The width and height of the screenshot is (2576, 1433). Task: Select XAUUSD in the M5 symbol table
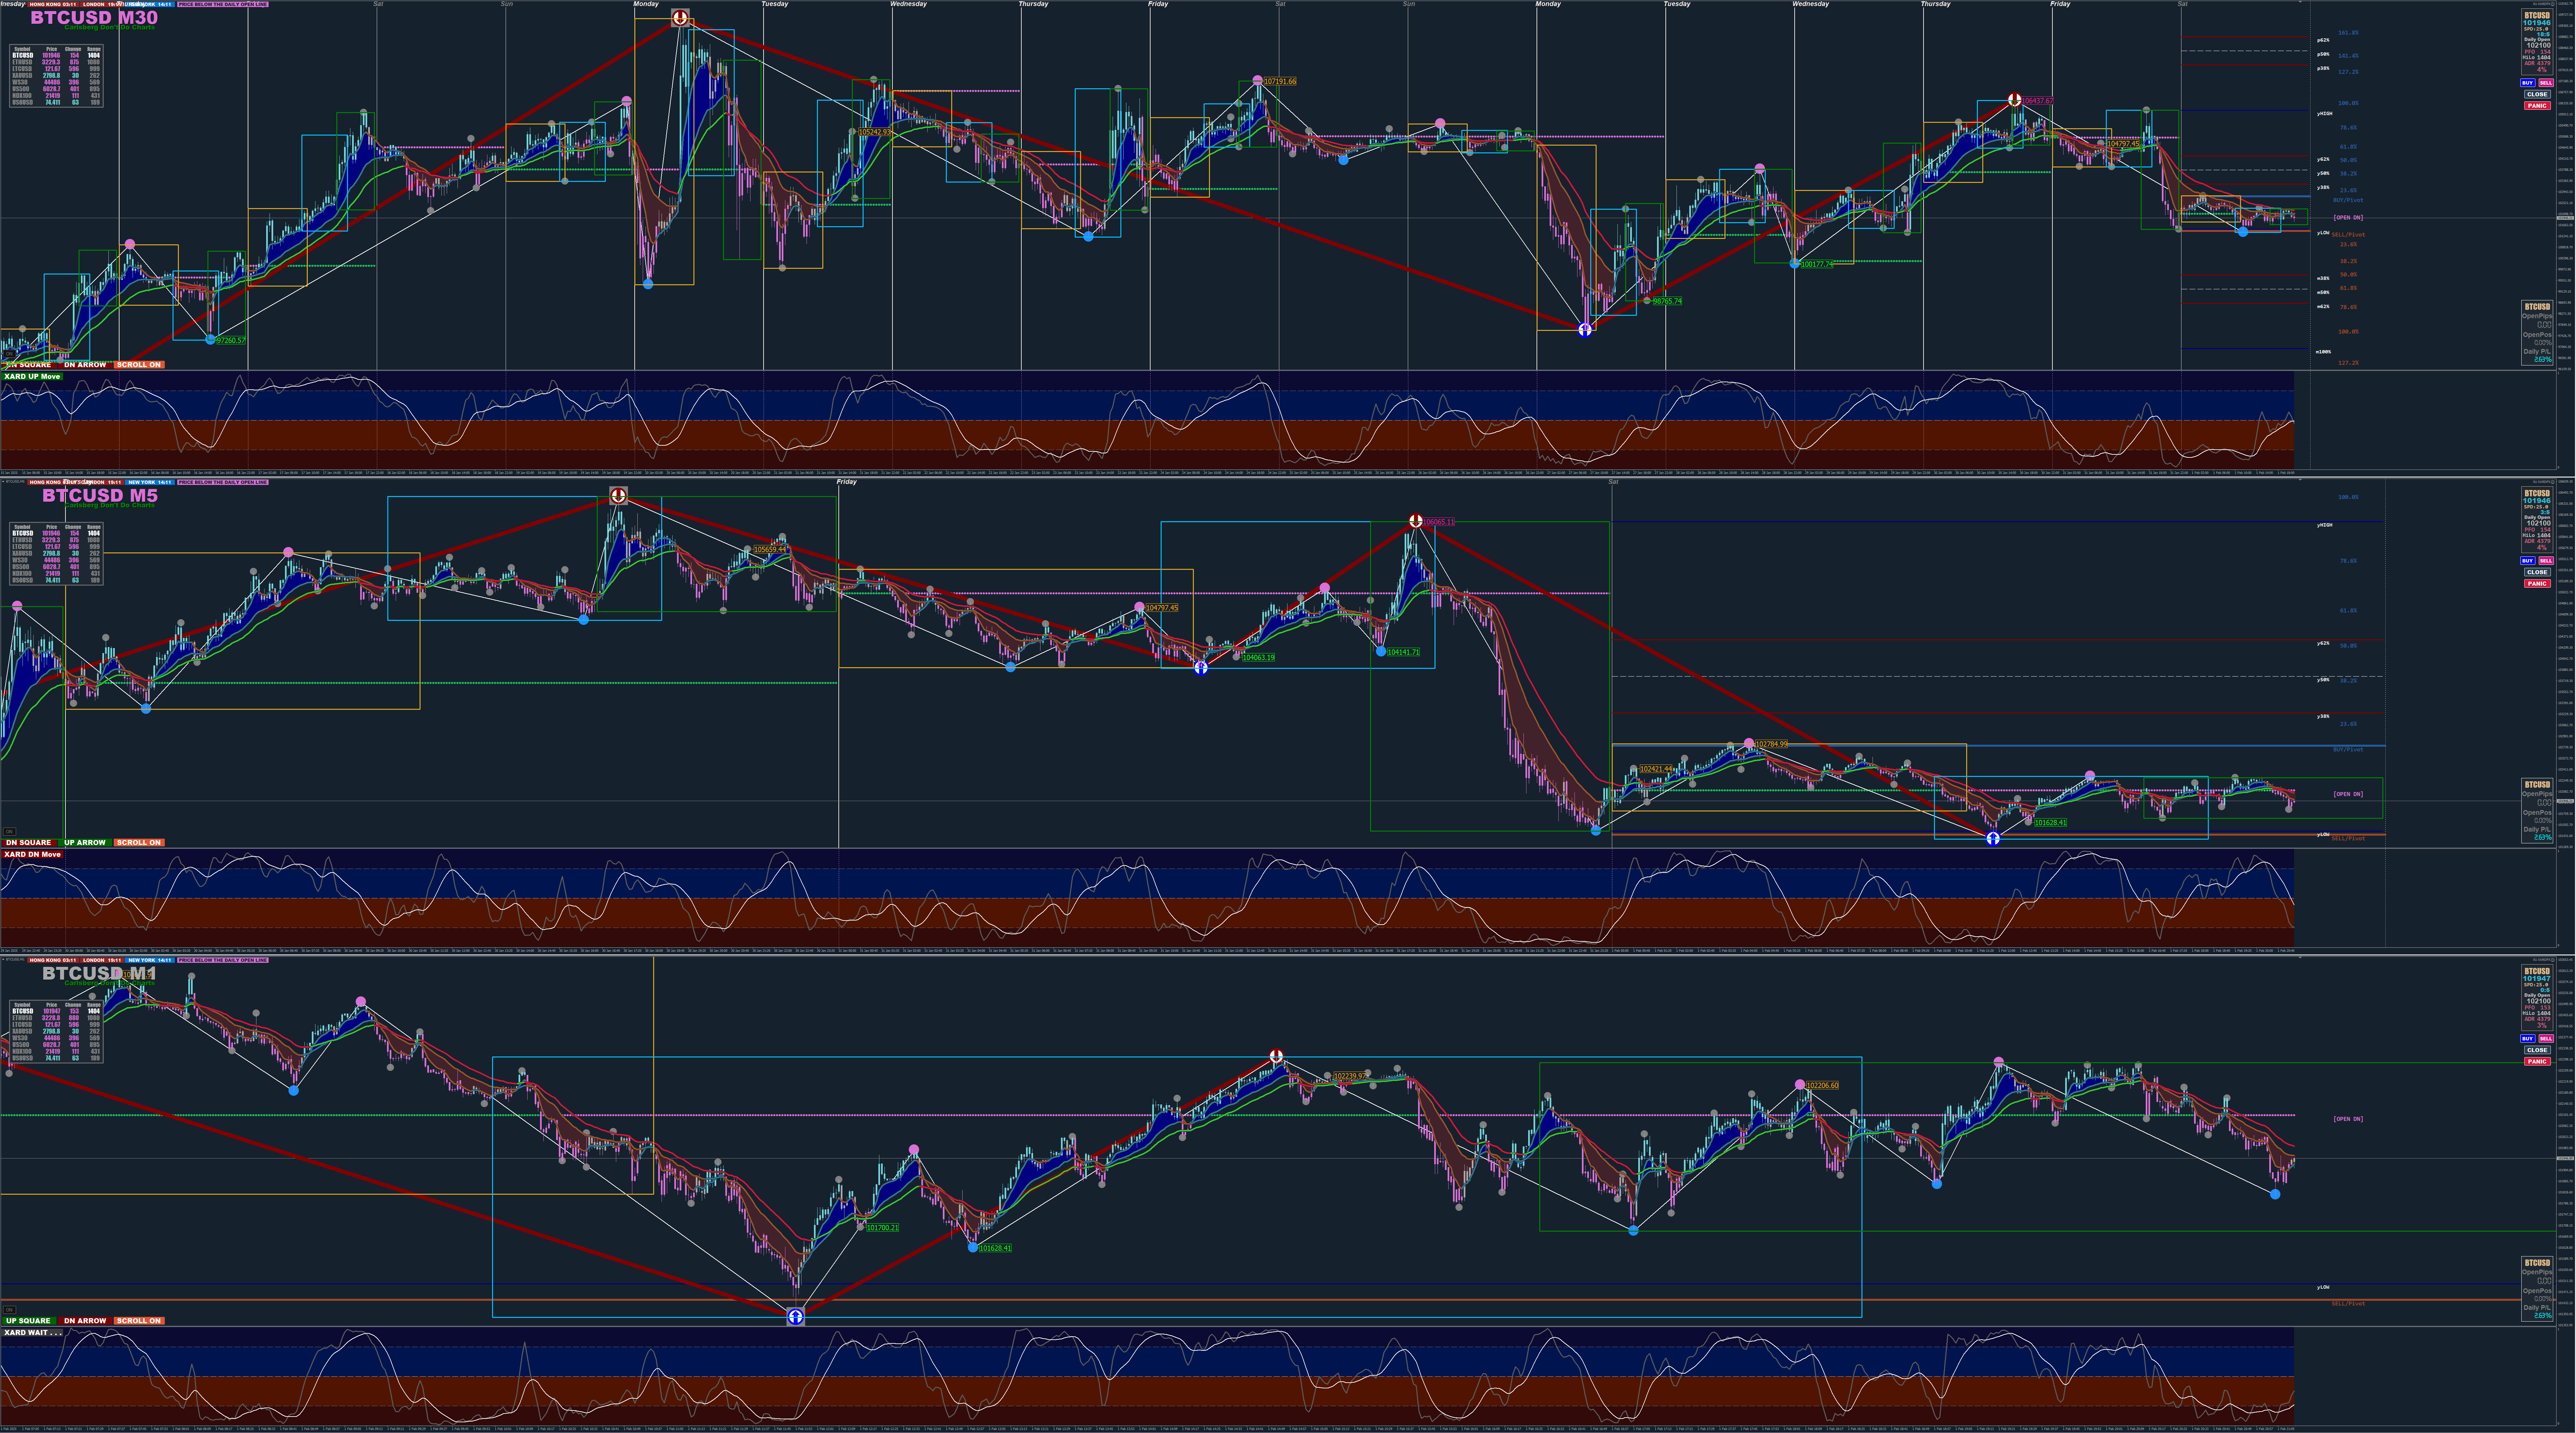tap(22, 553)
